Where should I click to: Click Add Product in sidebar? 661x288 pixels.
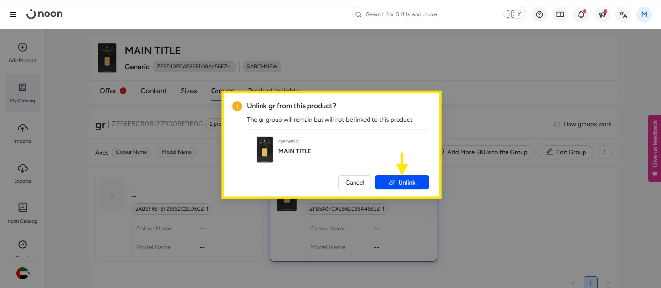click(x=22, y=53)
